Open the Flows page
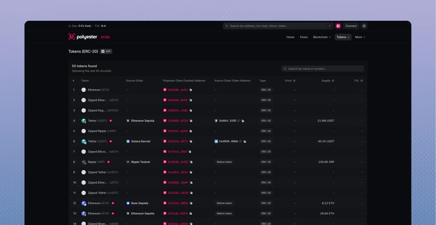The height and width of the screenshot is (225, 436). [x=304, y=37]
